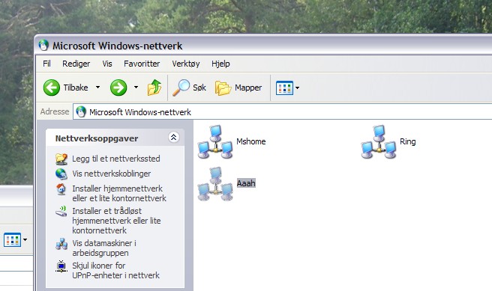Open the Tilbake history dropdown arrow

click(x=98, y=88)
